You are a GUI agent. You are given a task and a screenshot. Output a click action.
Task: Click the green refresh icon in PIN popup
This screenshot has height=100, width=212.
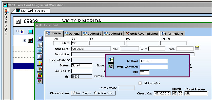pos(111,66)
